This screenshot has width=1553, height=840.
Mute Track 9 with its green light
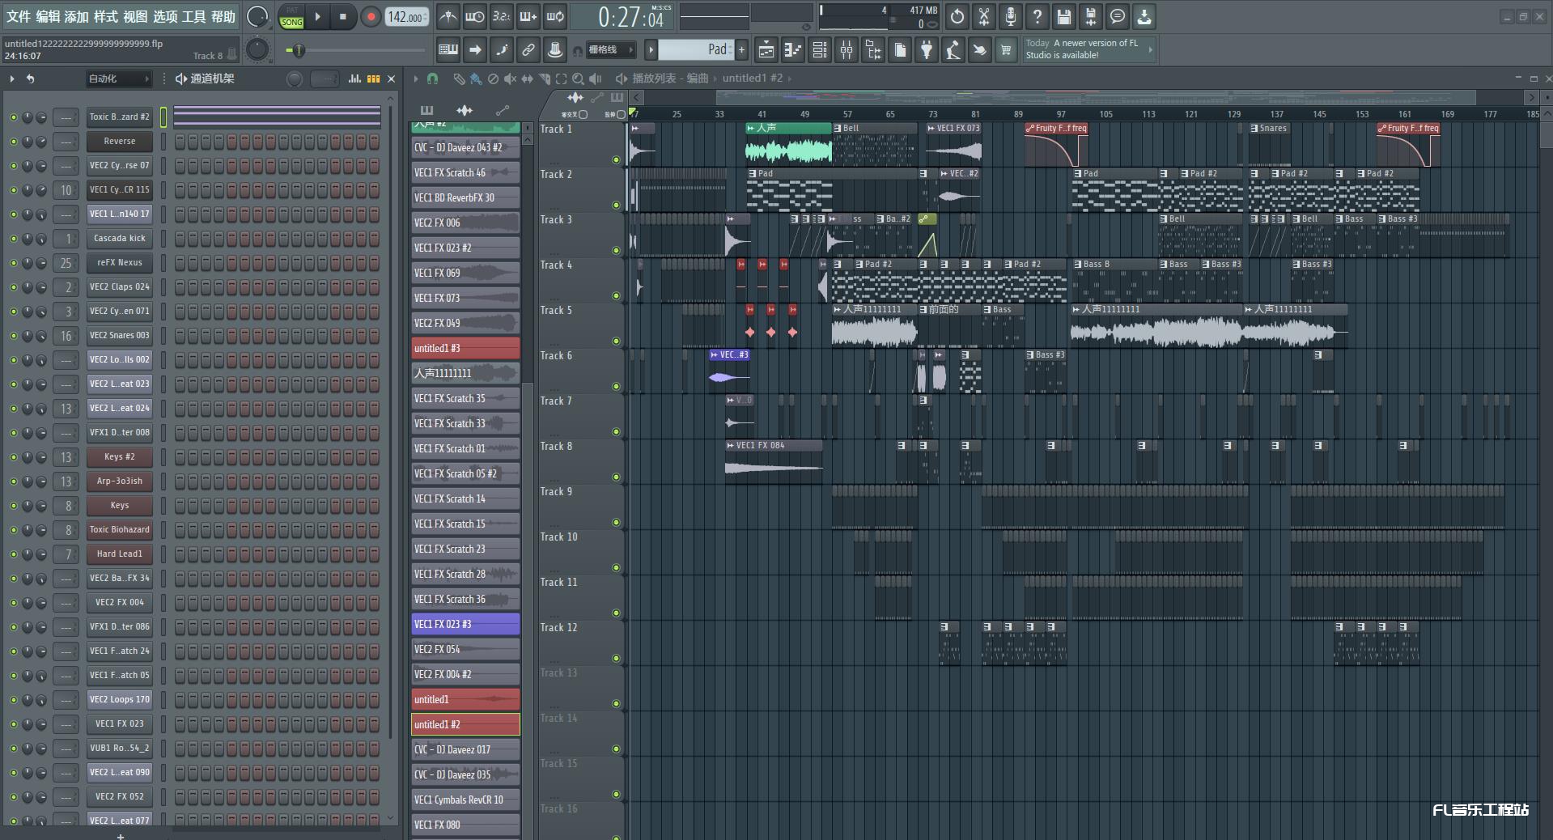tap(616, 522)
